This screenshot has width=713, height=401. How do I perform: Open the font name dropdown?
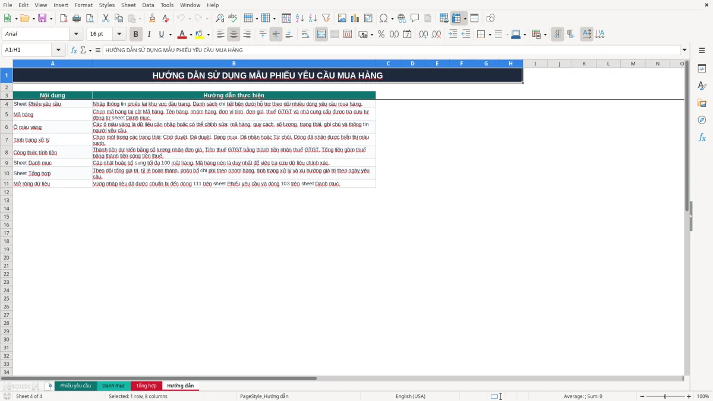(76, 34)
